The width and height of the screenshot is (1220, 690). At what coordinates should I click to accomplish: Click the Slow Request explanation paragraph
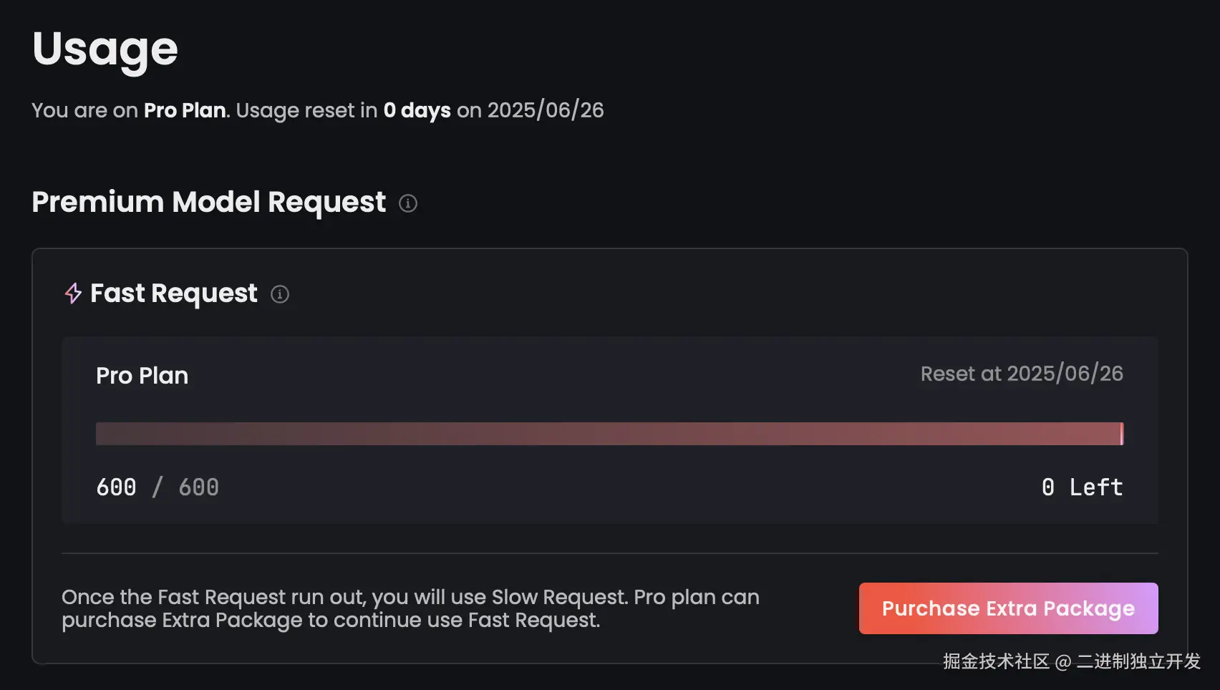click(410, 608)
